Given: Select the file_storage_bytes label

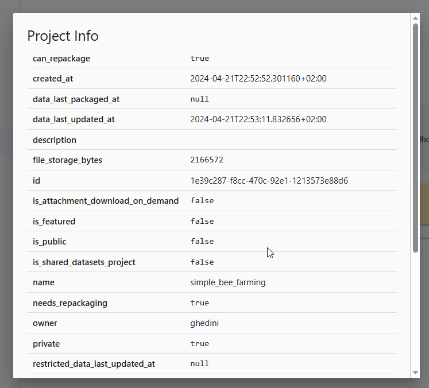Looking at the screenshot, I should point(67,160).
